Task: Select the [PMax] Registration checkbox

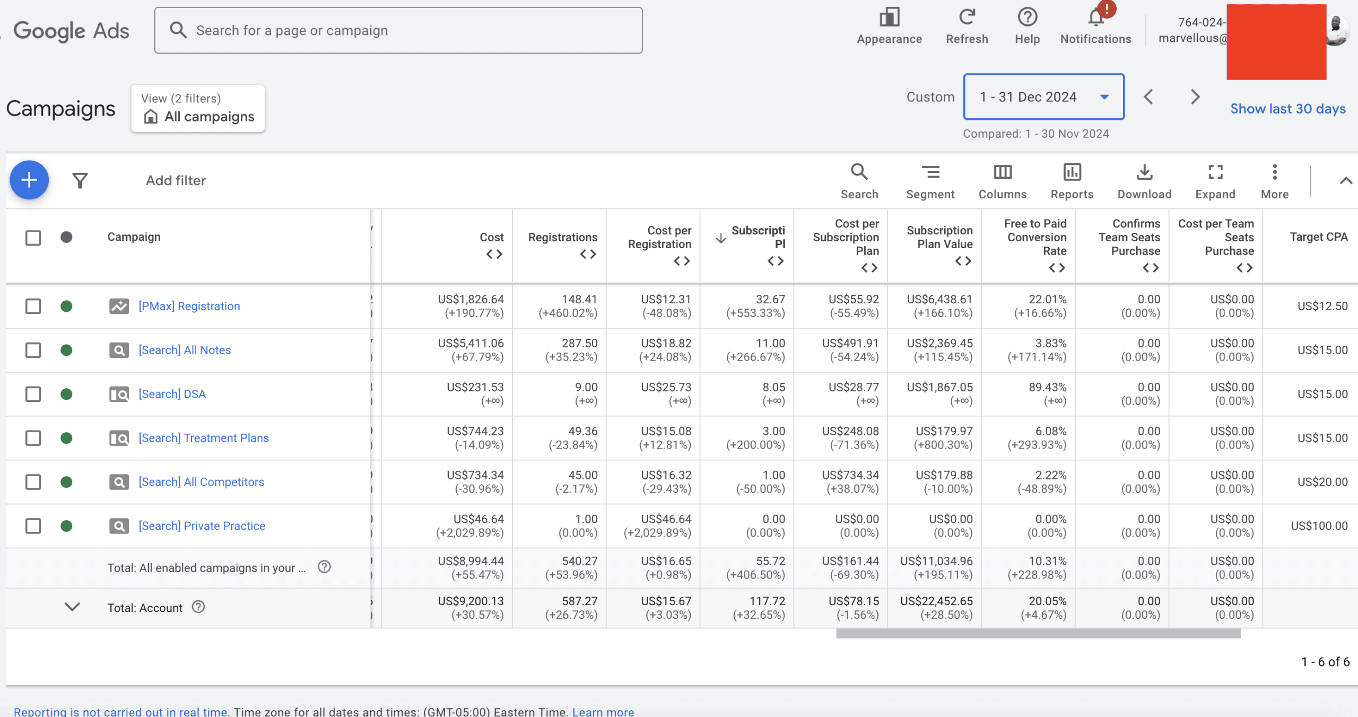Action: click(x=33, y=306)
